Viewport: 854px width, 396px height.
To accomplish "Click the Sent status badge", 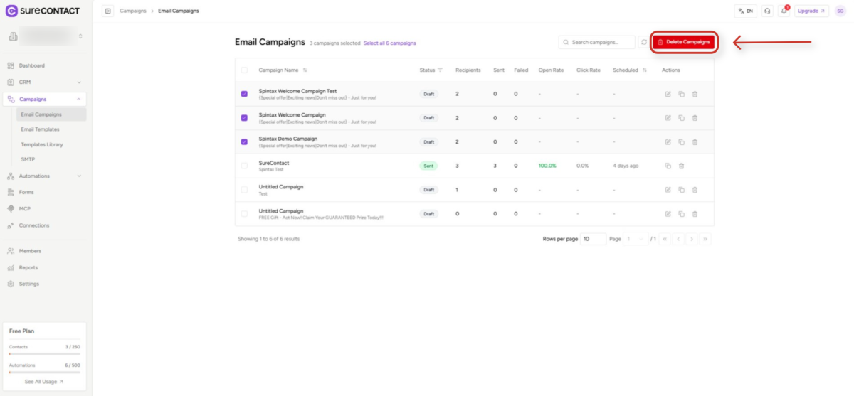I will (428, 166).
